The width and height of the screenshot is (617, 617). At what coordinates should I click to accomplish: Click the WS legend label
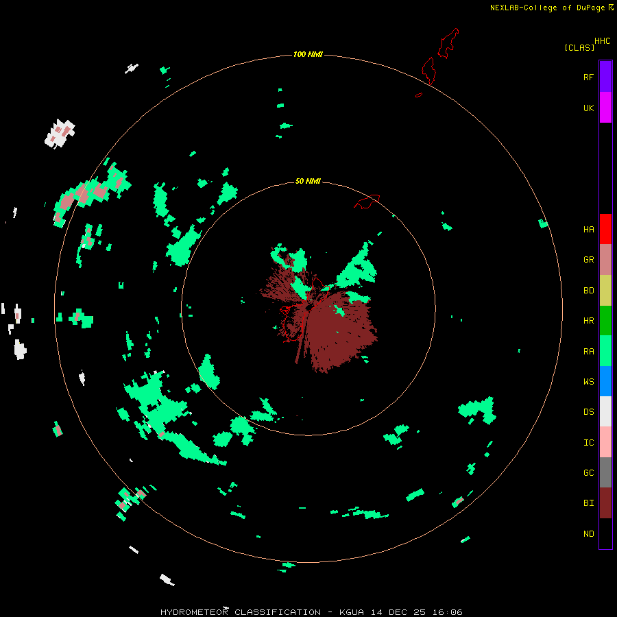pyautogui.click(x=588, y=382)
